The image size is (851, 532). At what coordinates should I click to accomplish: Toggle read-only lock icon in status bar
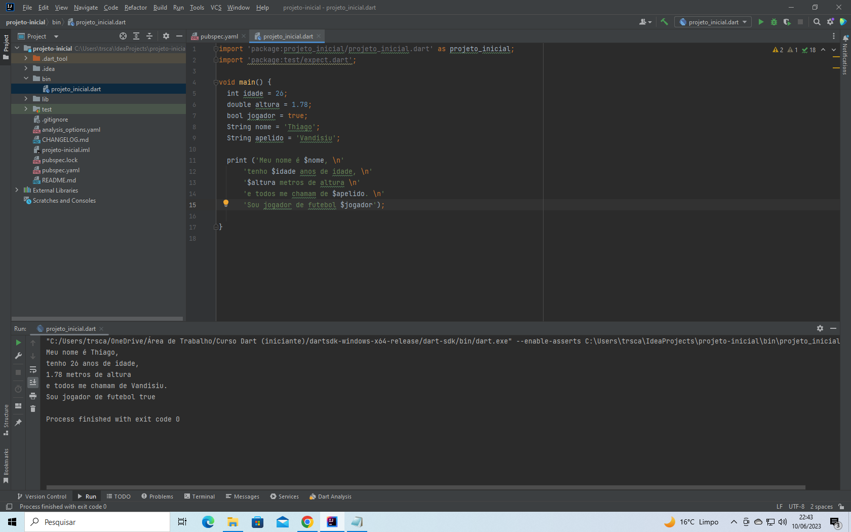click(841, 507)
